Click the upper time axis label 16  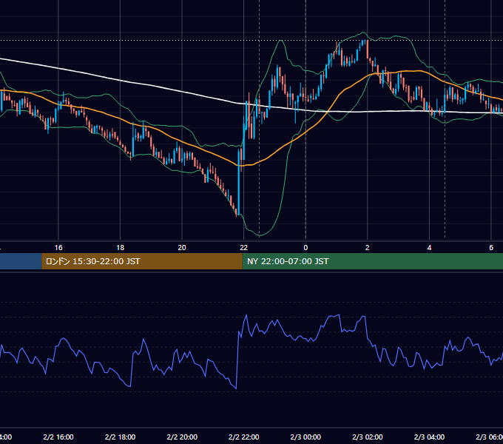point(58,248)
